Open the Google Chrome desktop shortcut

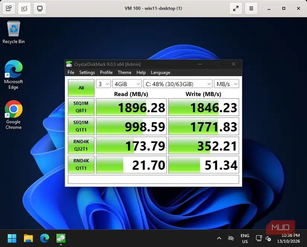click(13, 115)
